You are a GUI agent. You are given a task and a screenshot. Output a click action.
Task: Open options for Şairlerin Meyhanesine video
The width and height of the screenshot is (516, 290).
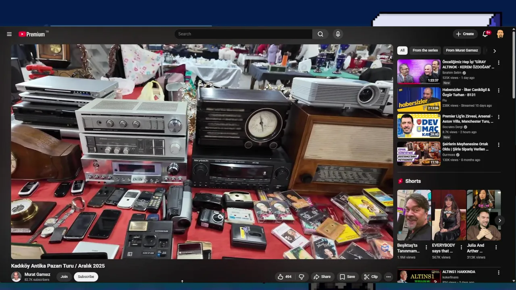click(499, 145)
